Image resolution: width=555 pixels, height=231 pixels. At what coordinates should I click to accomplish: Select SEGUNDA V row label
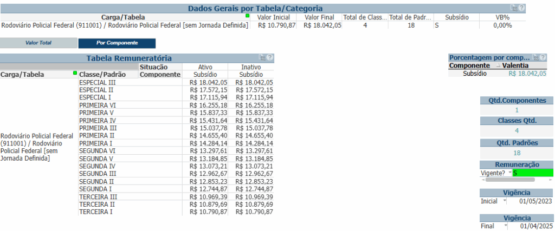tap(96, 159)
